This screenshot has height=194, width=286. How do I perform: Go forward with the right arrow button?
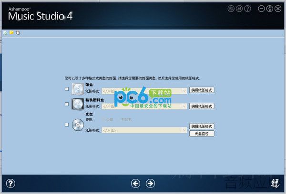[x=150, y=183]
